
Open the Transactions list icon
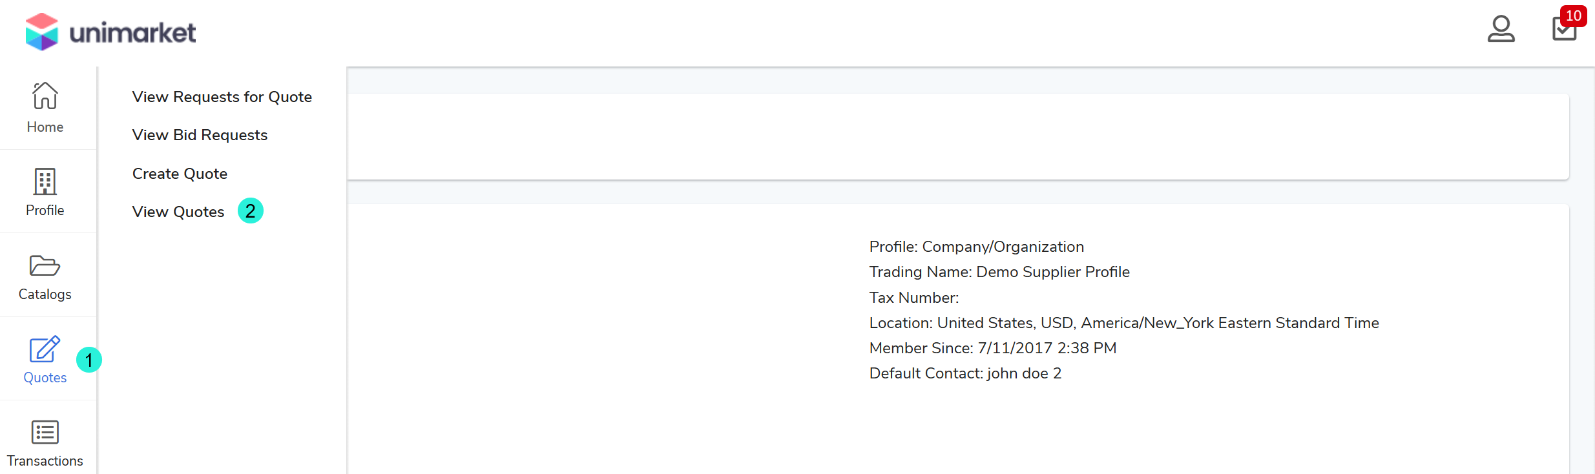[x=45, y=433]
